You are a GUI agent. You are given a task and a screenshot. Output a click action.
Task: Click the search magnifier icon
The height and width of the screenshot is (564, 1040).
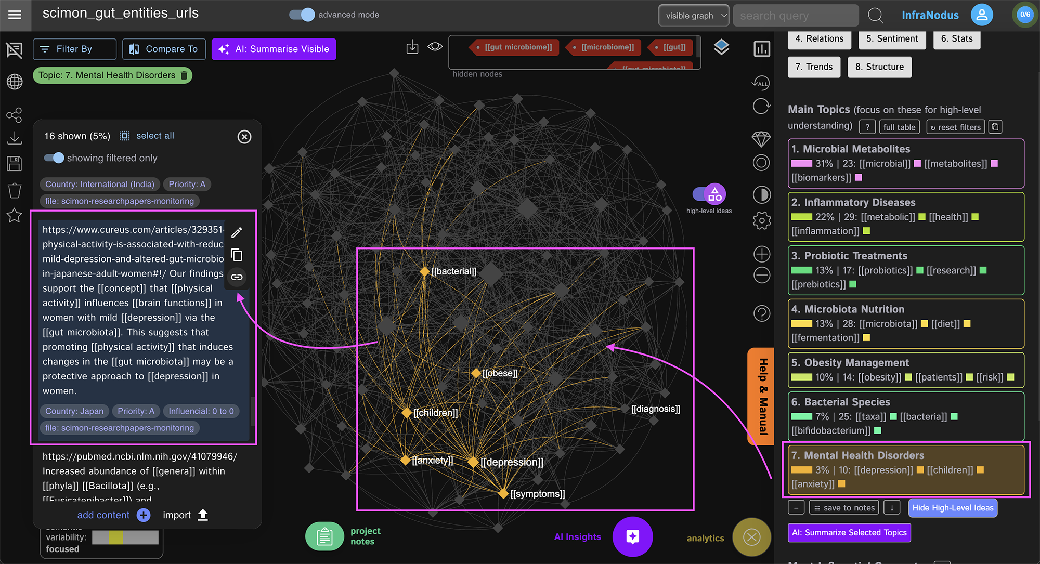(x=876, y=16)
